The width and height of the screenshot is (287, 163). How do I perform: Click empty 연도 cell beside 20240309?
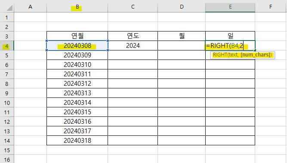click(x=133, y=55)
